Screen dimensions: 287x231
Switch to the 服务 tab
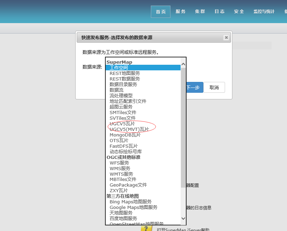[181, 12]
